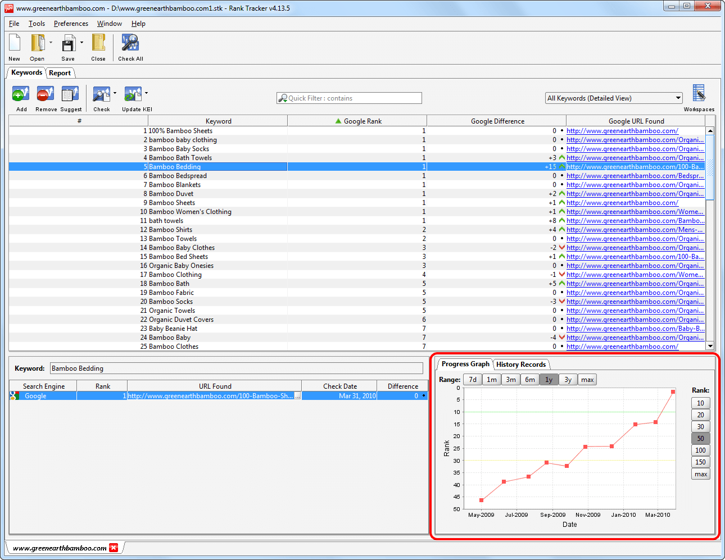Select the Progress Graph tab
The height and width of the screenshot is (560, 725).
[465, 364]
